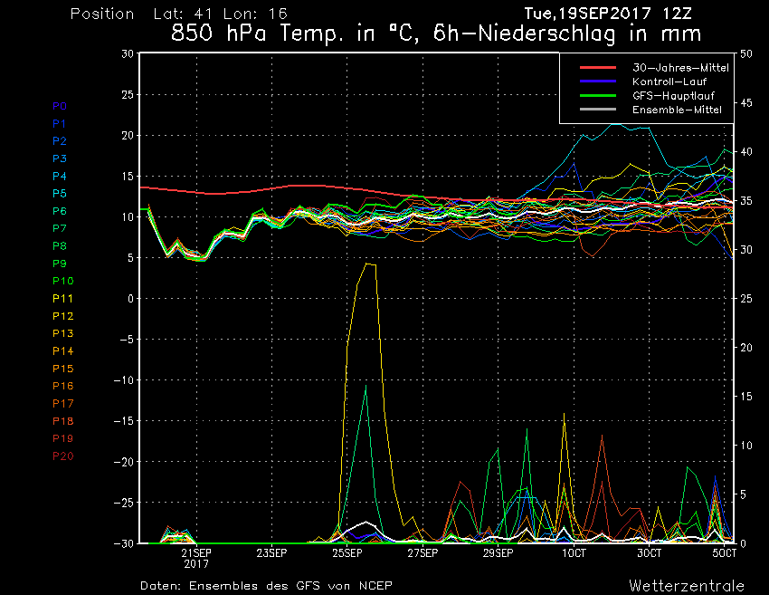This screenshot has width=769, height=595.
Task: Click the peak of the yellow precipitation spike
Action: 368,264
